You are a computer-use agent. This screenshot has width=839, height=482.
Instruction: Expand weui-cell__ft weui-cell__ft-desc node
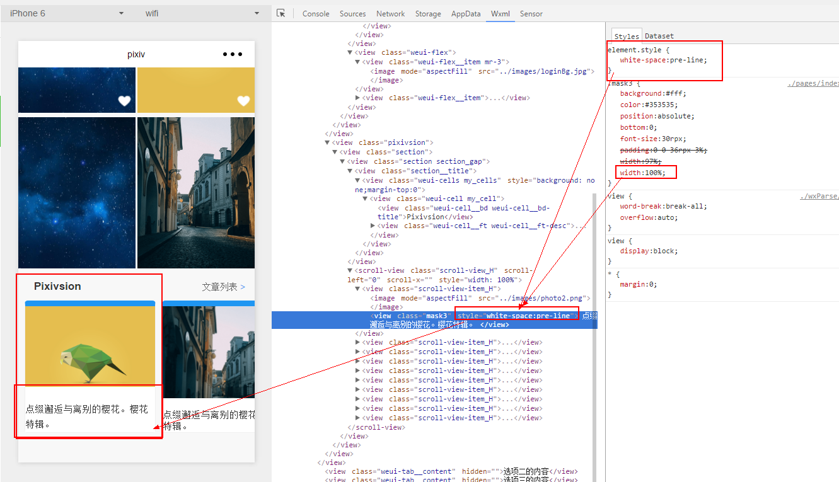(x=373, y=226)
